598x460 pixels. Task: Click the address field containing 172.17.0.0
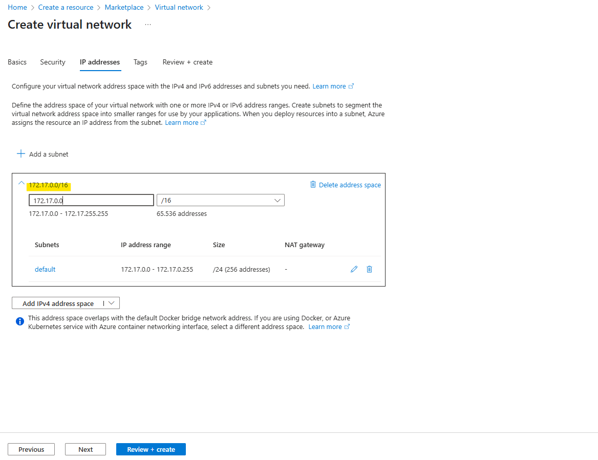click(91, 200)
